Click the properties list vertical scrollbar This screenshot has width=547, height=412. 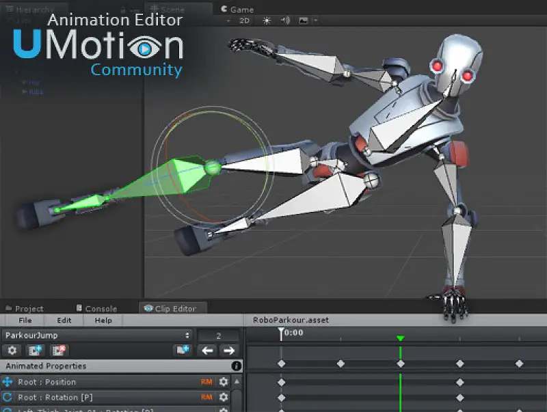point(237,400)
